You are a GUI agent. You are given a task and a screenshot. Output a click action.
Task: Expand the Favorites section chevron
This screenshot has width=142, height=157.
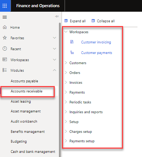coord(54,38)
